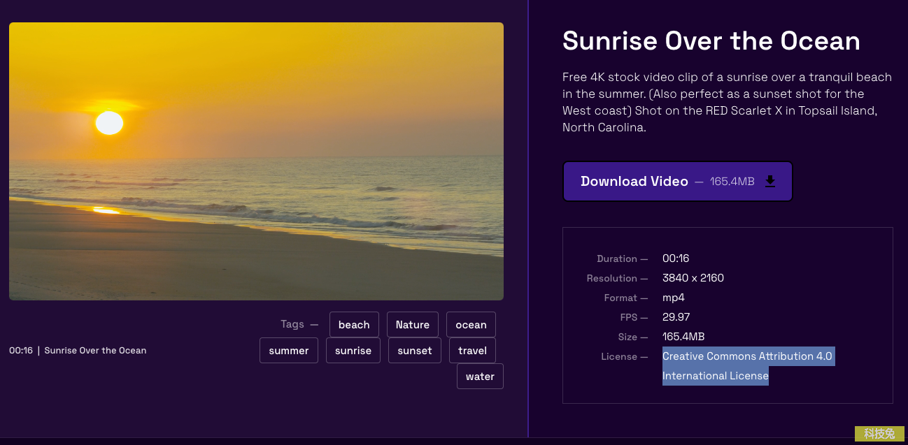Image resolution: width=908 pixels, height=445 pixels.
Task: Choose the ocean tag
Action: 471,325
